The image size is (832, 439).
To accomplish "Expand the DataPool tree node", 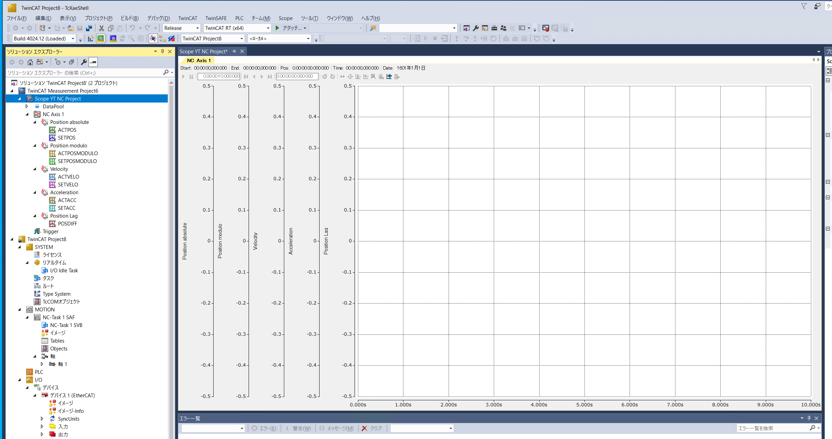I will [x=27, y=107].
